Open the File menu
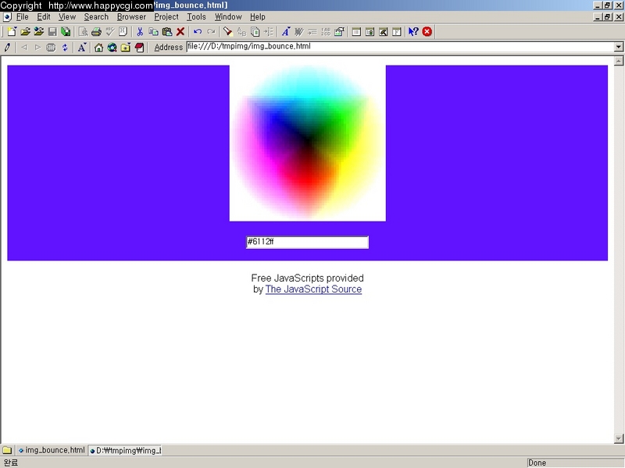The height and width of the screenshot is (468, 625). pos(23,16)
